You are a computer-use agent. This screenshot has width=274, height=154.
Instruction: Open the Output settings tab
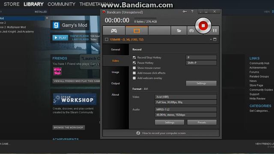pos(116,83)
